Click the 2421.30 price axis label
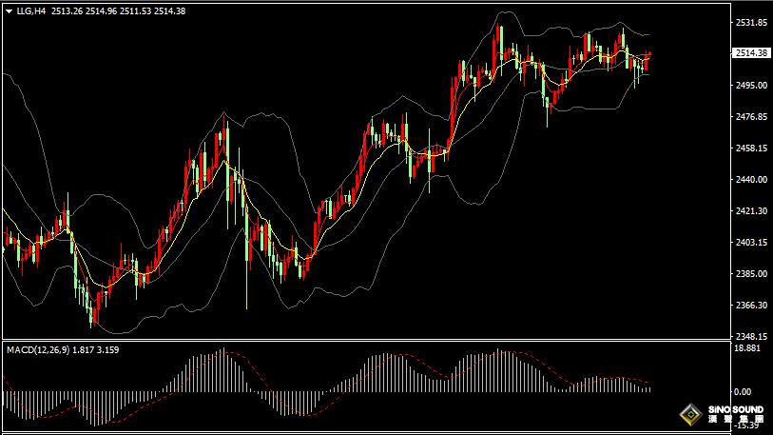Screen dimensions: 773x435 click(x=751, y=211)
